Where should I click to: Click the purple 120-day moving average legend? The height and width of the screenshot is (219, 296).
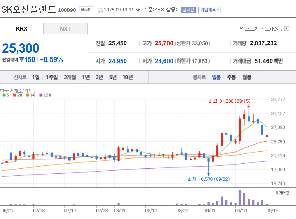[45, 95]
